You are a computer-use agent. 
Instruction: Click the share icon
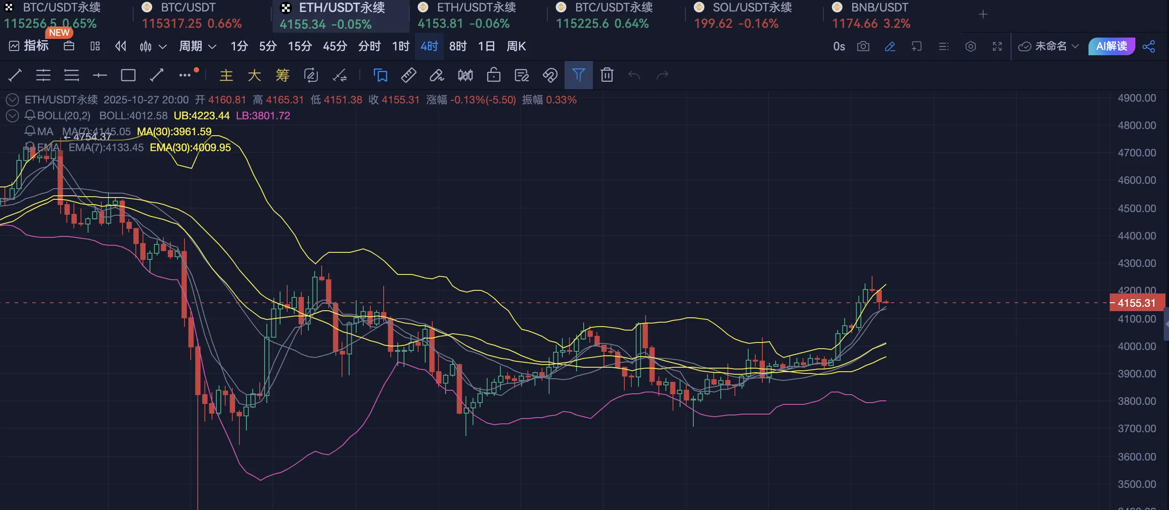point(1149,46)
